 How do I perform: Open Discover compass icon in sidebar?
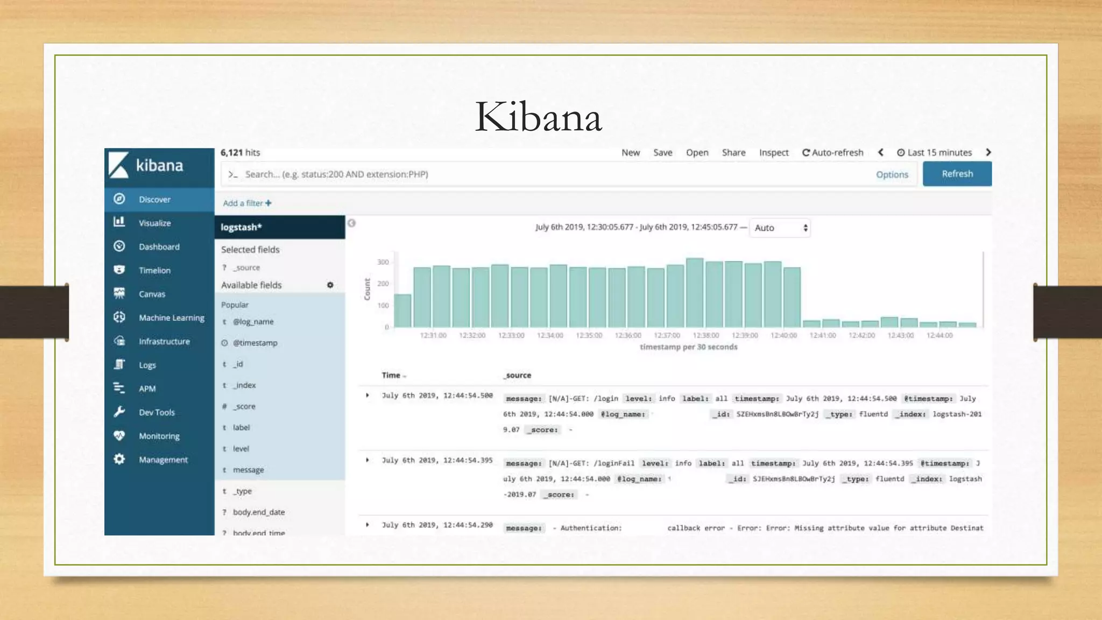119,199
